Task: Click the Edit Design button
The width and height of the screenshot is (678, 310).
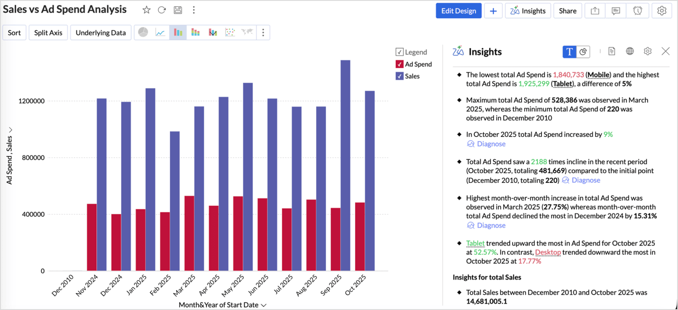Action: [458, 11]
